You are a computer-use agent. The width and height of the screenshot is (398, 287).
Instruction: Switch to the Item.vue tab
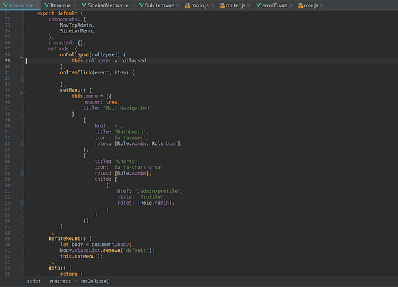tap(60, 5)
